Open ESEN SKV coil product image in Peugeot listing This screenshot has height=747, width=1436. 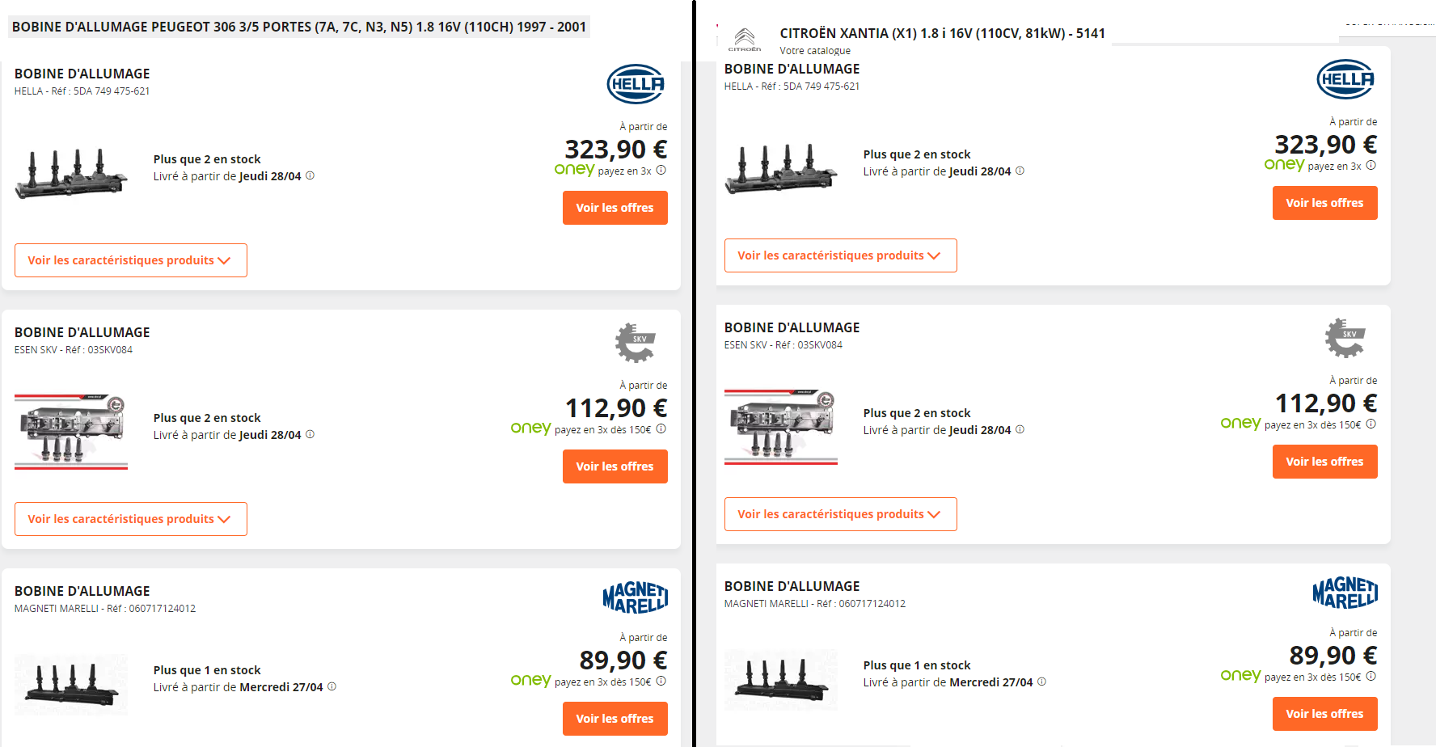pyautogui.click(x=71, y=432)
